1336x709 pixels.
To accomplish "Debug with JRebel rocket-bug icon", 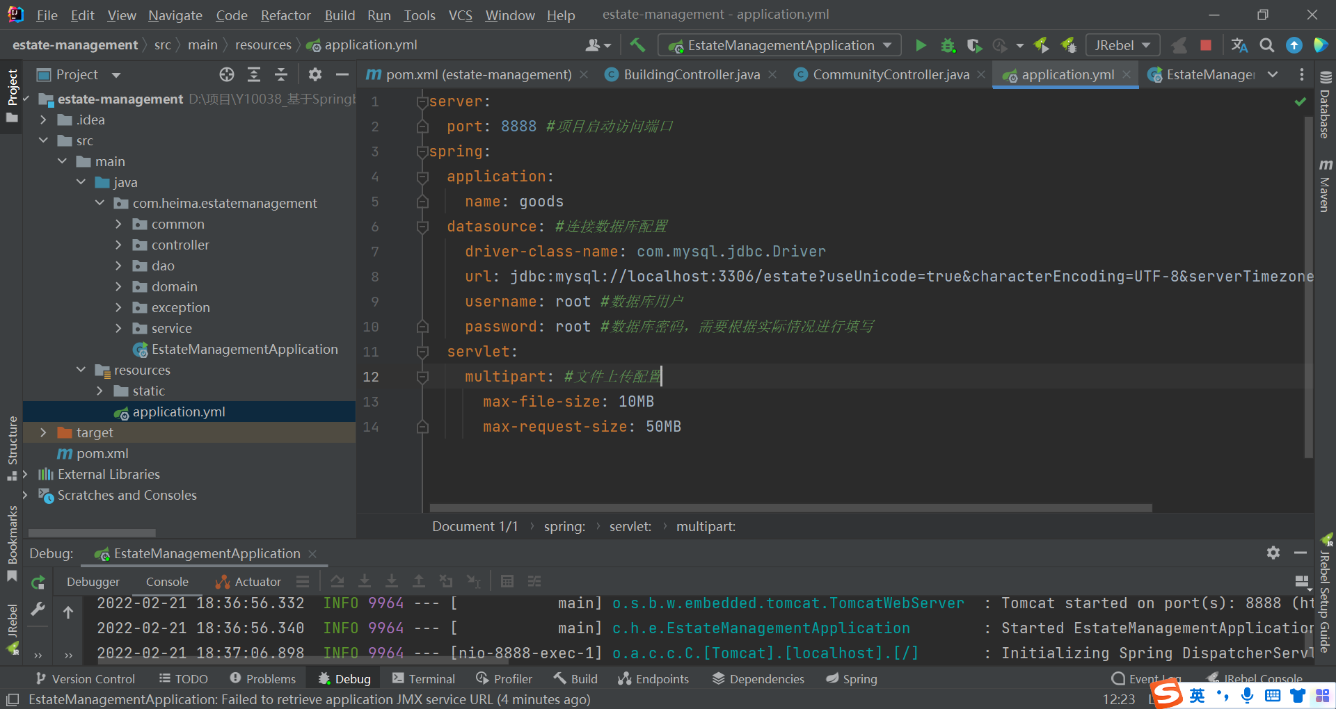I will pos(1069,45).
